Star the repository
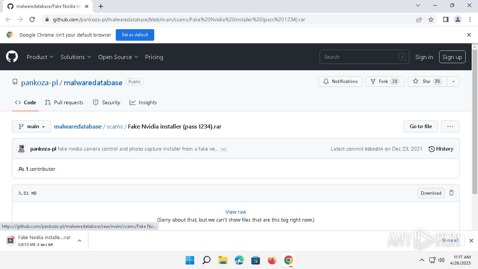Image resolution: width=478 pixels, height=269 pixels. 427,81
